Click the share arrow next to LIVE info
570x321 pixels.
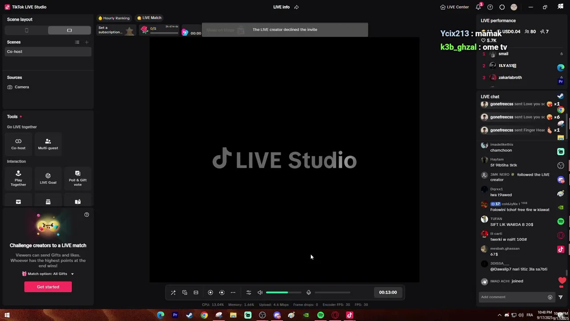[297, 7]
